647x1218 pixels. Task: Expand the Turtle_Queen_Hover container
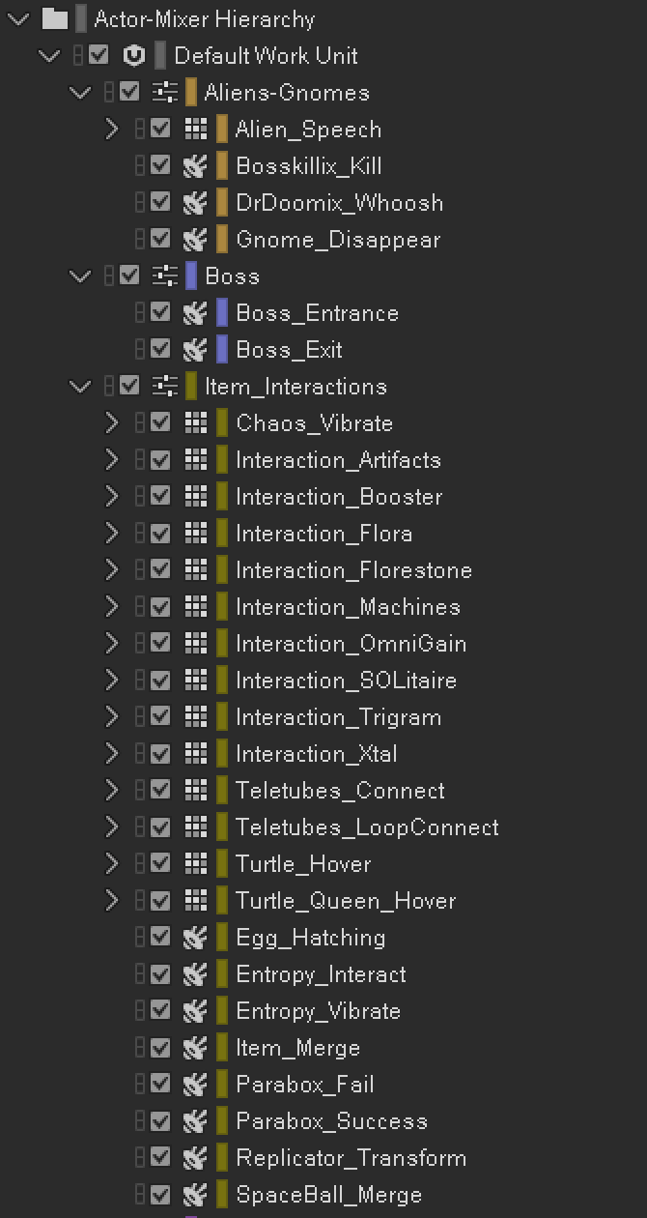[112, 901]
